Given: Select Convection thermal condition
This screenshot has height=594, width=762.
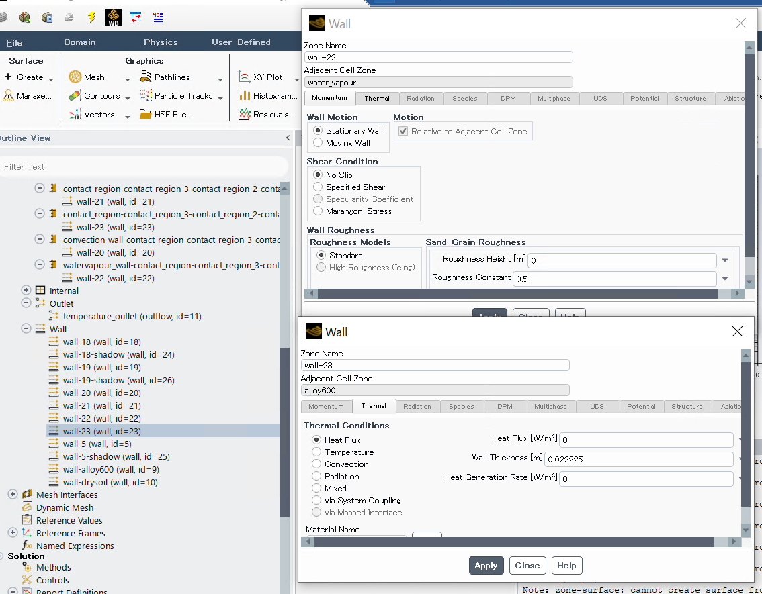Looking at the screenshot, I should point(316,464).
